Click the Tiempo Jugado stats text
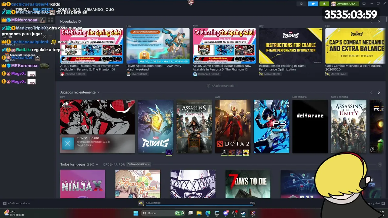The width and height of the screenshot is (388, 218). click(x=93, y=142)
